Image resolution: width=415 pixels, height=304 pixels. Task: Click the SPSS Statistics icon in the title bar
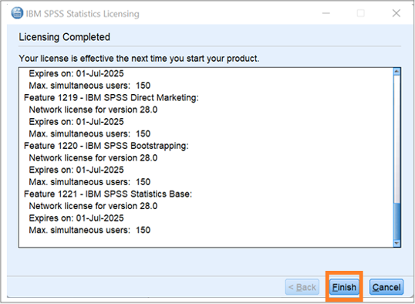pos(17,13)
